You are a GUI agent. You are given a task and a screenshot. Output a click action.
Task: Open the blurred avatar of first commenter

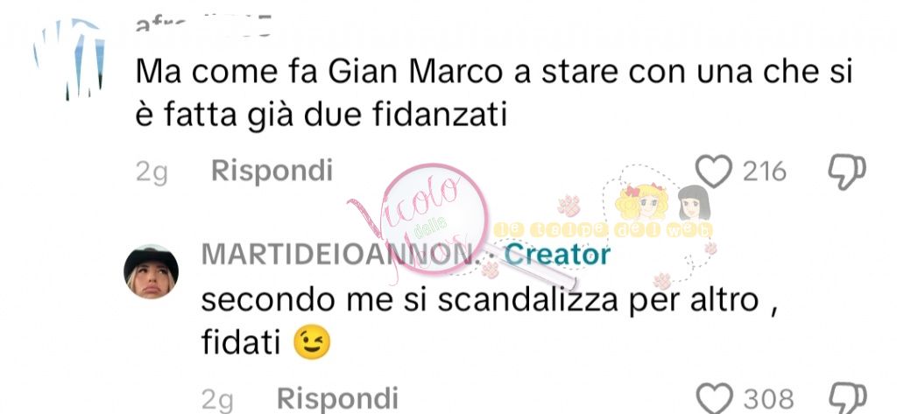pos(68,59)
